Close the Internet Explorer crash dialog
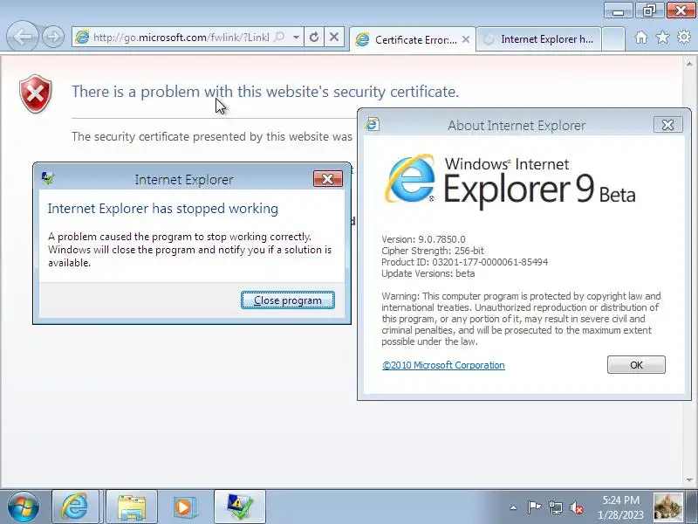The image size is (698, 524). (x=328, y=179)
